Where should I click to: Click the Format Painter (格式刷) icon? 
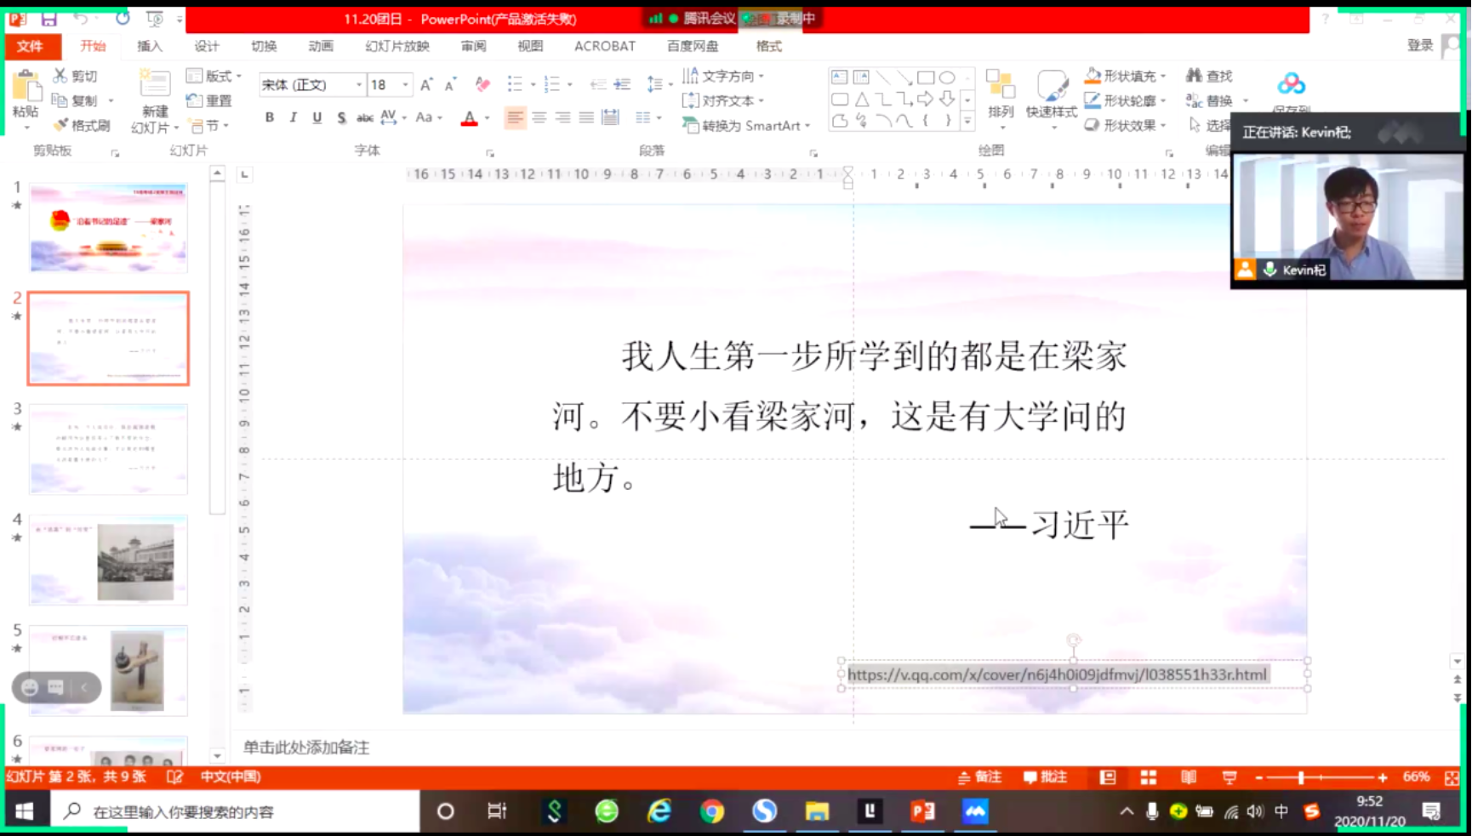(63, 125)
